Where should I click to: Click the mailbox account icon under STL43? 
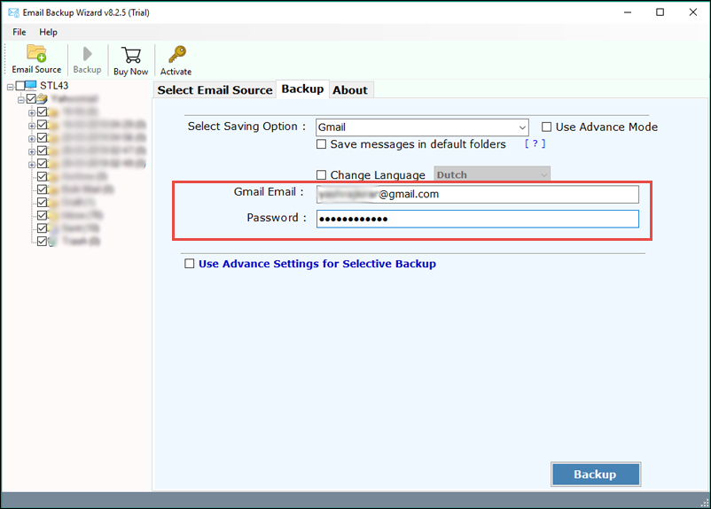tap(43, 98)
